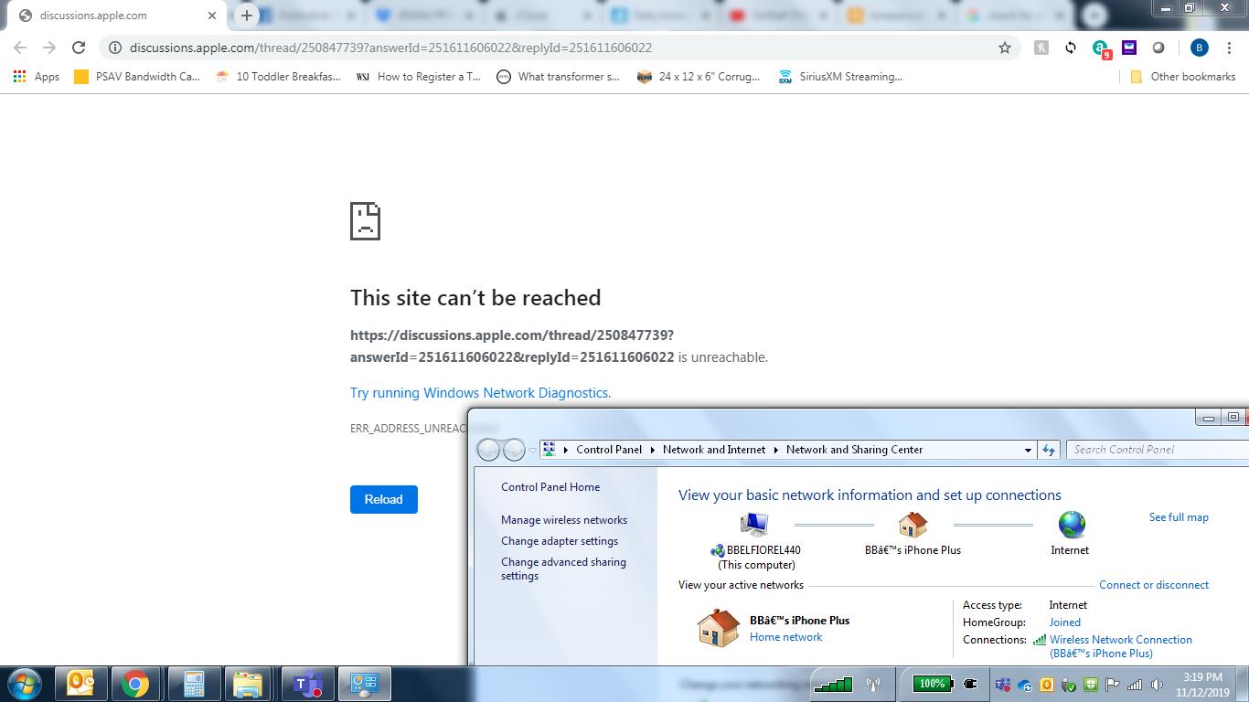
Task: Open 'Change adapter settings'
Action: (560, 541)
